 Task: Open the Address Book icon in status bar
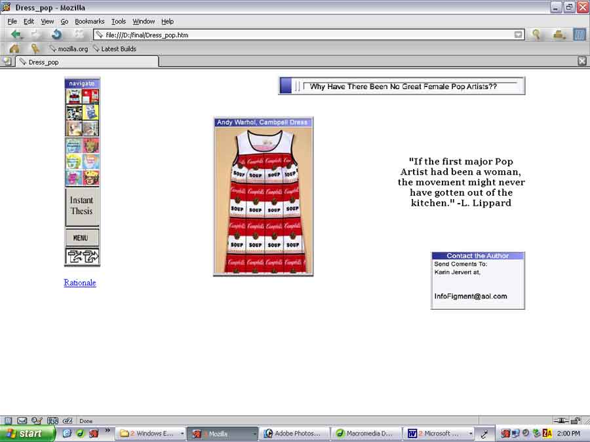[x=52, y=420]
